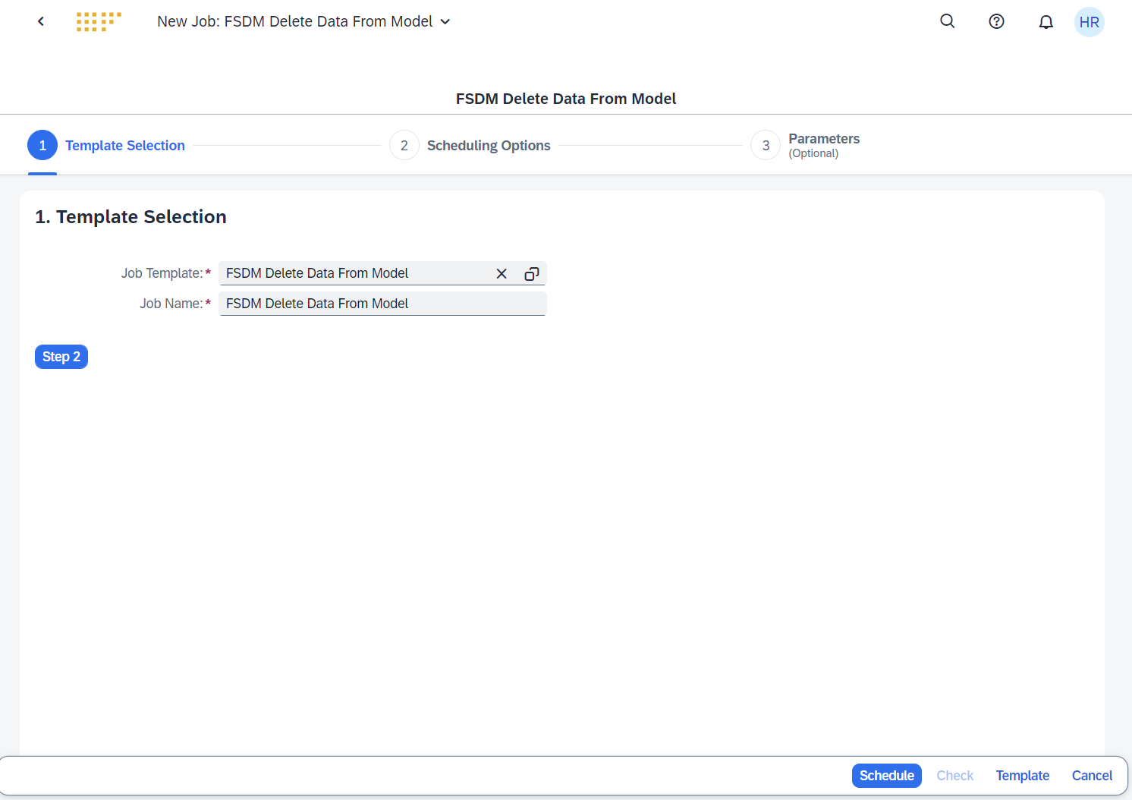Click the help question mark icon
This screenshot has width=1132, height=800.
(996, 21)
